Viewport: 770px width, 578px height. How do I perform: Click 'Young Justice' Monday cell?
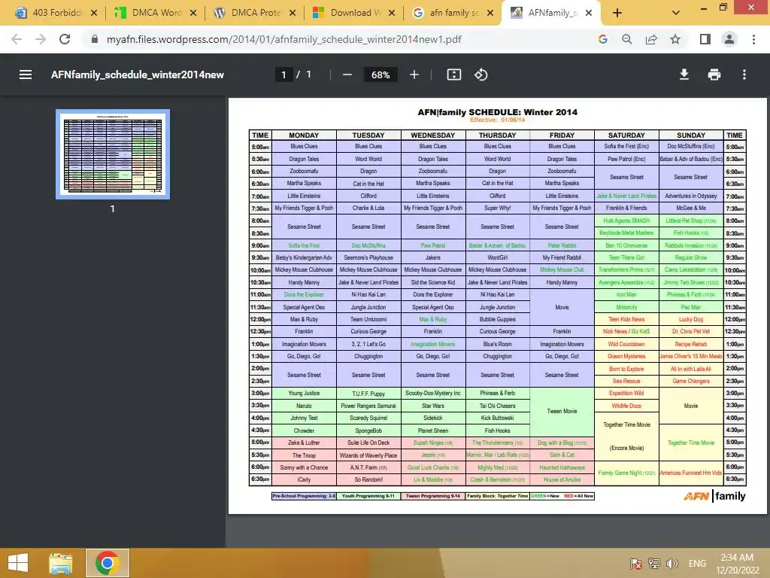point(304,393)
